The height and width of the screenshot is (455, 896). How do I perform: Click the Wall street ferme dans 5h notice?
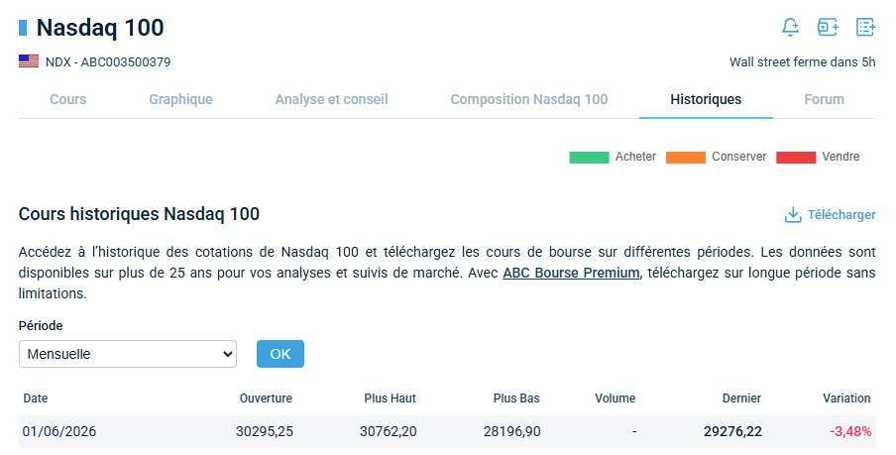802,61
